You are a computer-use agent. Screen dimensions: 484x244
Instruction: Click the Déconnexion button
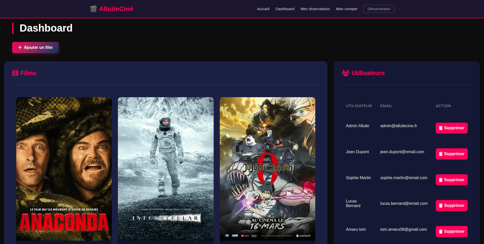[379, 9]
